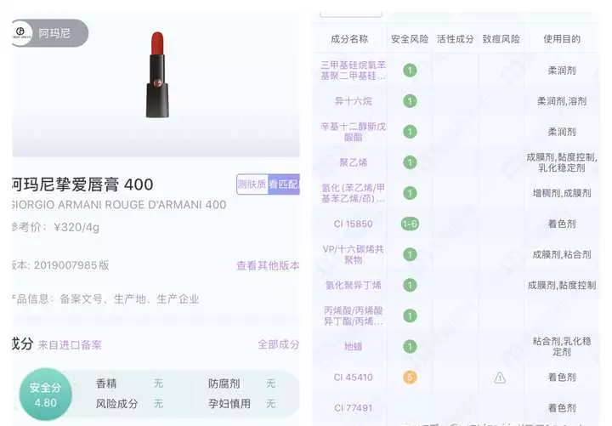Click safety badge for VP/十六碳烯共聚物

[x=410, y=254]
